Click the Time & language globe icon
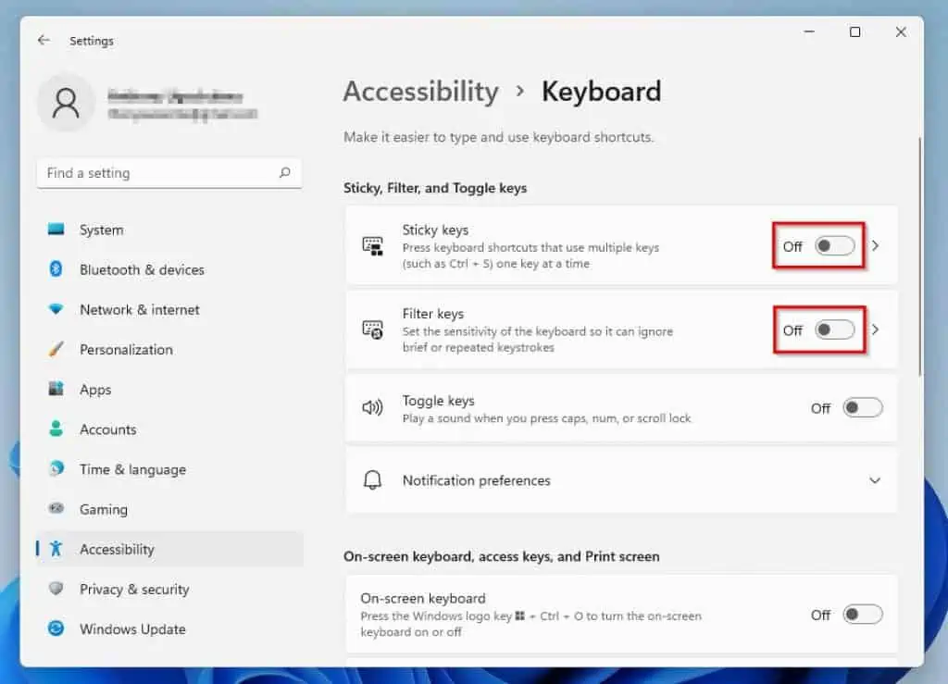This screenshot has height=684, width=948. 56,468
